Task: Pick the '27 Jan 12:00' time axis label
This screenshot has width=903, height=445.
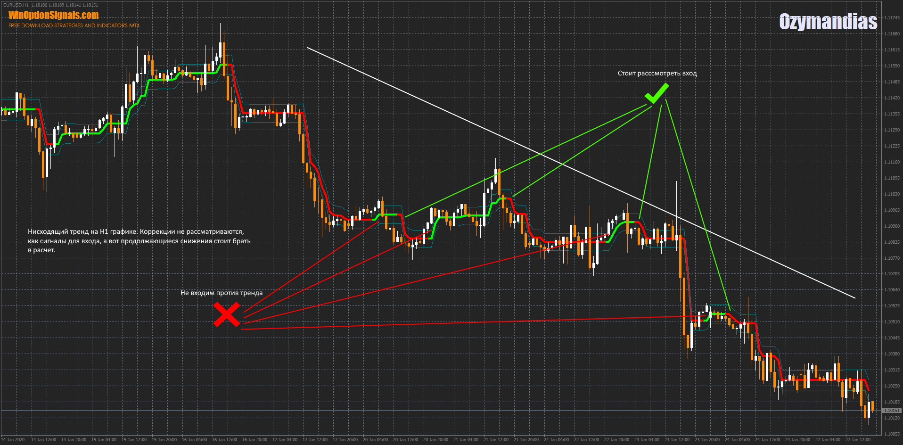Action: coord(858,440)
